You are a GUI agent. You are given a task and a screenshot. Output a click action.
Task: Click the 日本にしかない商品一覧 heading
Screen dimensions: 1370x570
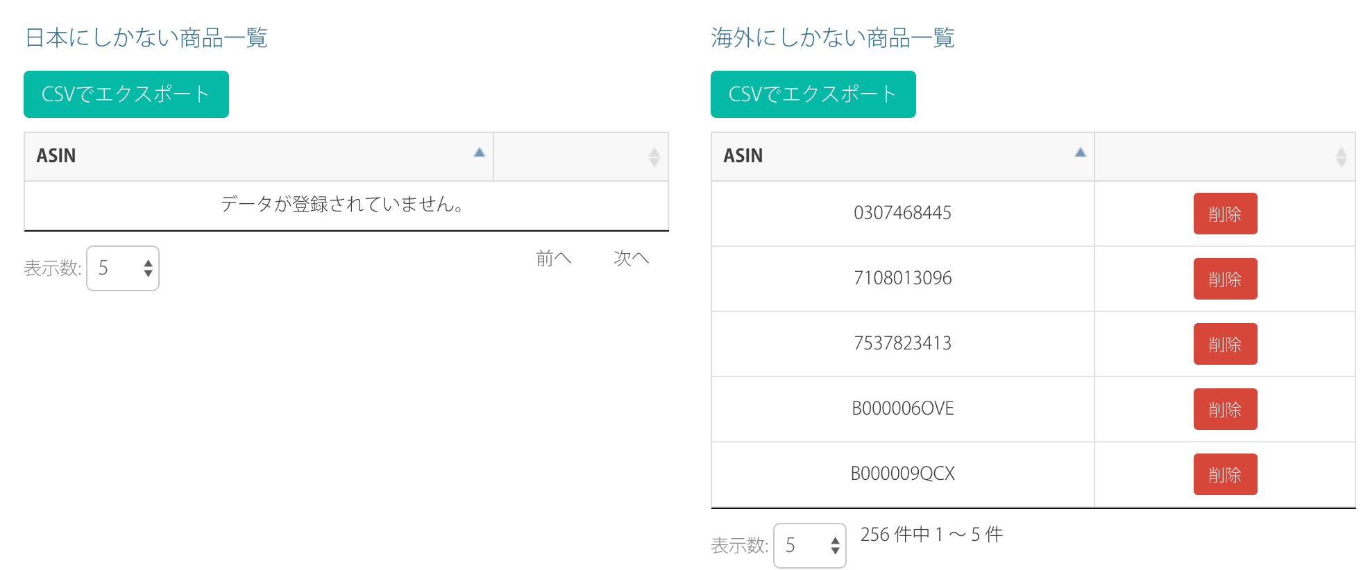tap(146, 37)
